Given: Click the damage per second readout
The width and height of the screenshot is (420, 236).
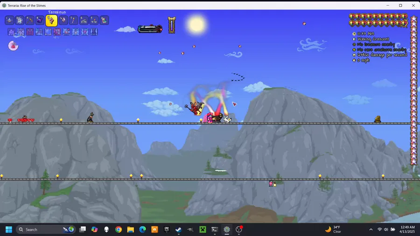Looking at the screenshot, I should (380, 55).
